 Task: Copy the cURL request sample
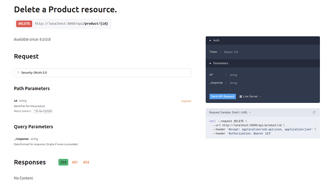pos(314,112)
